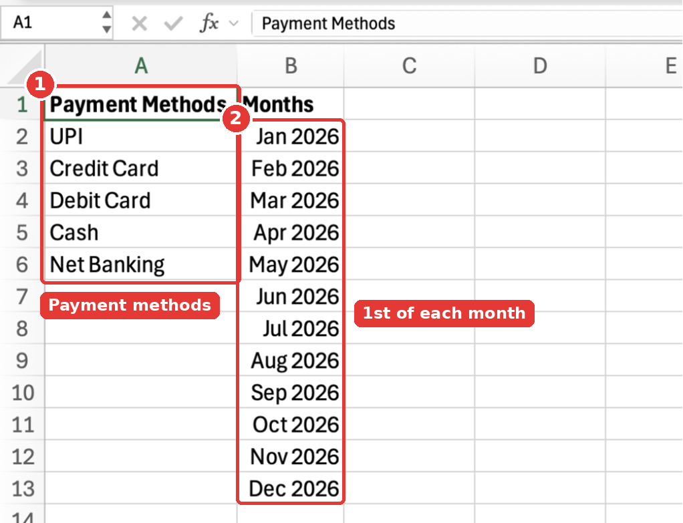Select column B header
Image resolution: width=683 pixels, height=523 pixels.
291,66
